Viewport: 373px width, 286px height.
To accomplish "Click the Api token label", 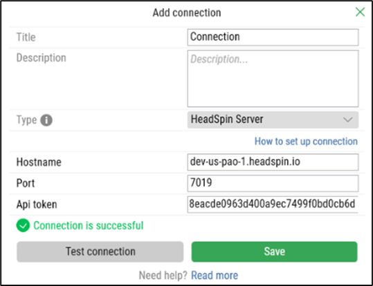I will (x=37, y=204).
